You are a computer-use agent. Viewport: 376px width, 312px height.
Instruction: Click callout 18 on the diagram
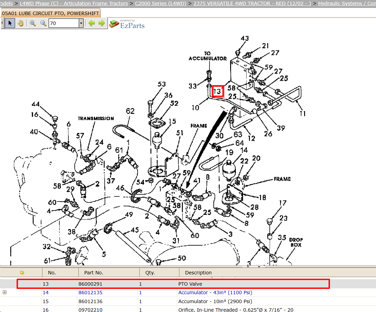pos(263,197)
